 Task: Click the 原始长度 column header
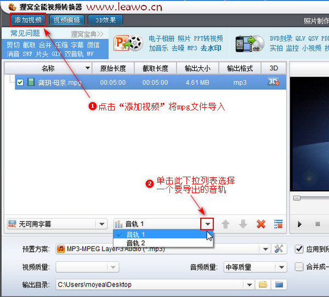click(113, 68)
